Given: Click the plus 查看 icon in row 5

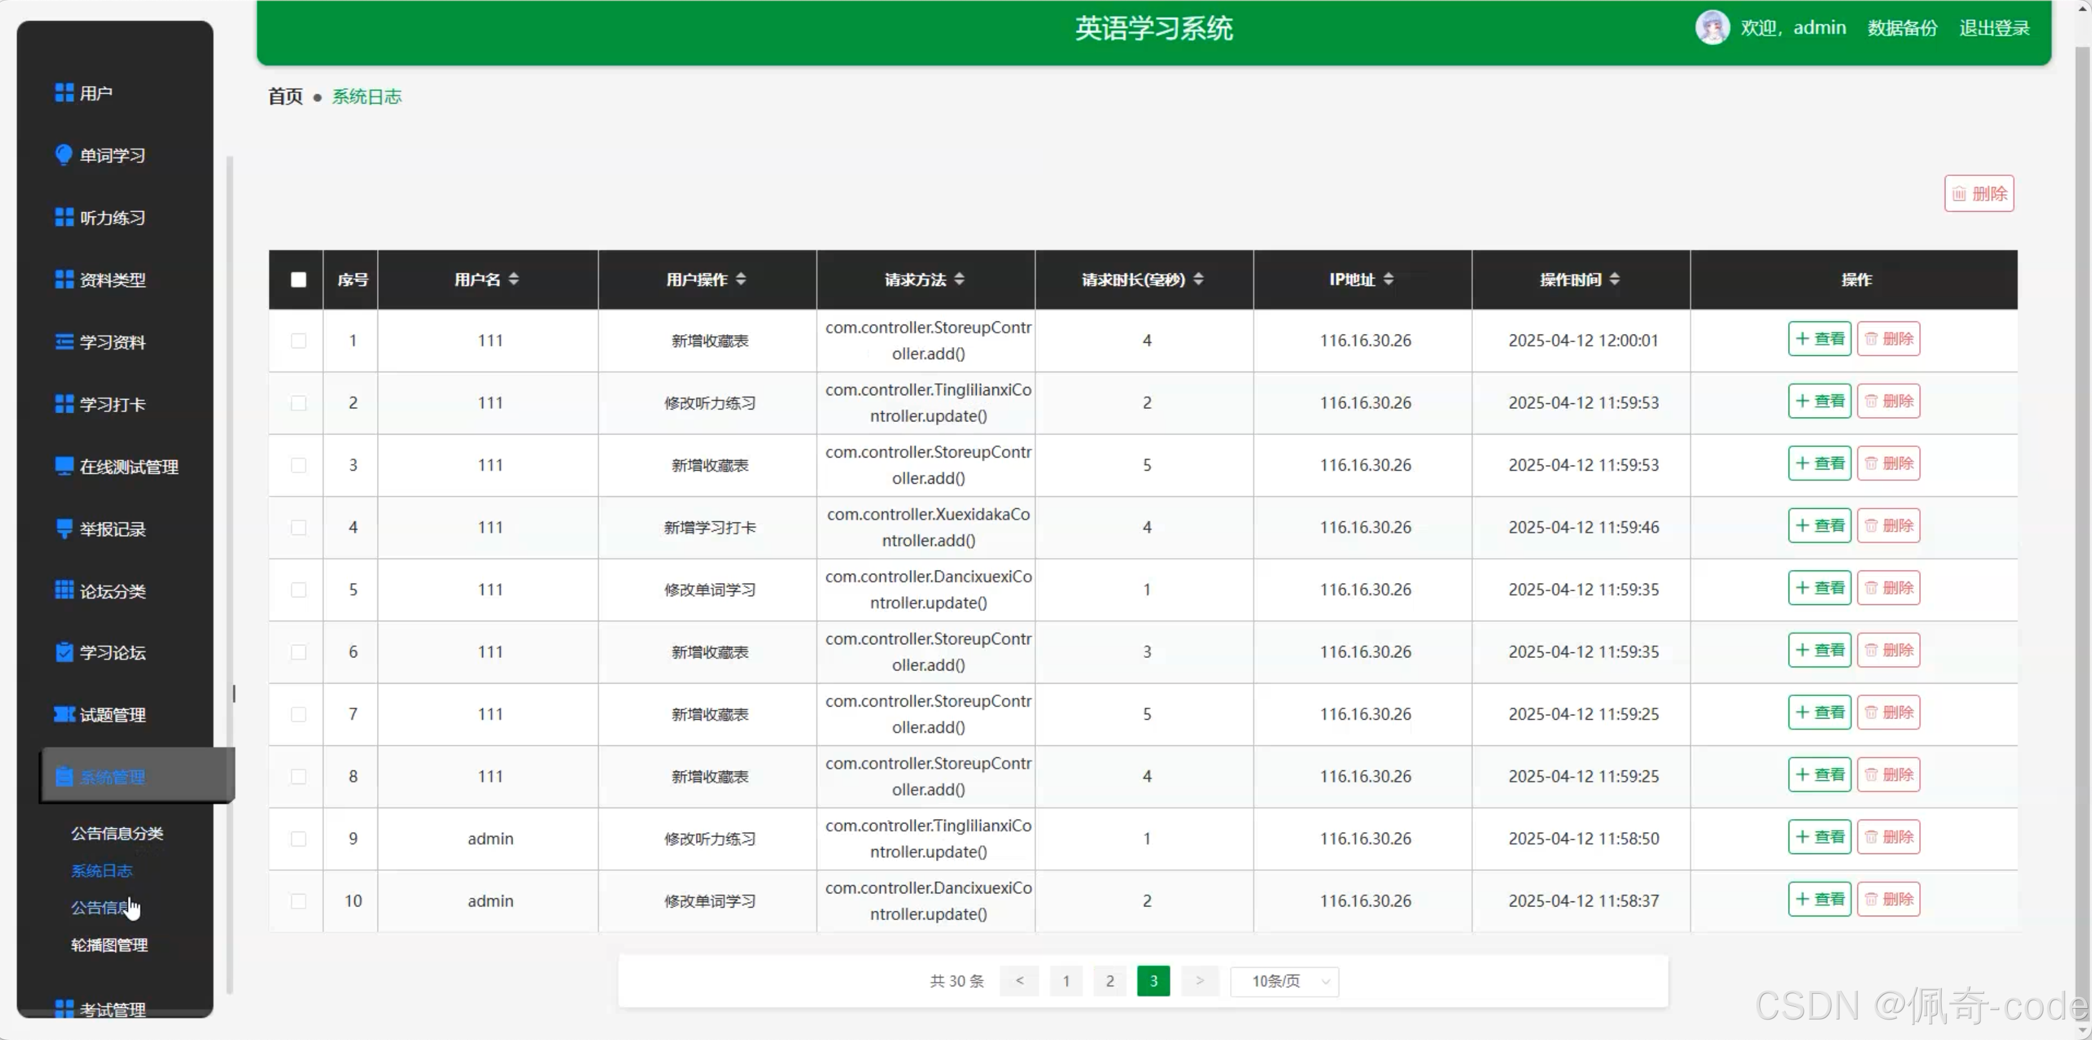Looking at the screenshot, I should click(x=1802, y=587).
